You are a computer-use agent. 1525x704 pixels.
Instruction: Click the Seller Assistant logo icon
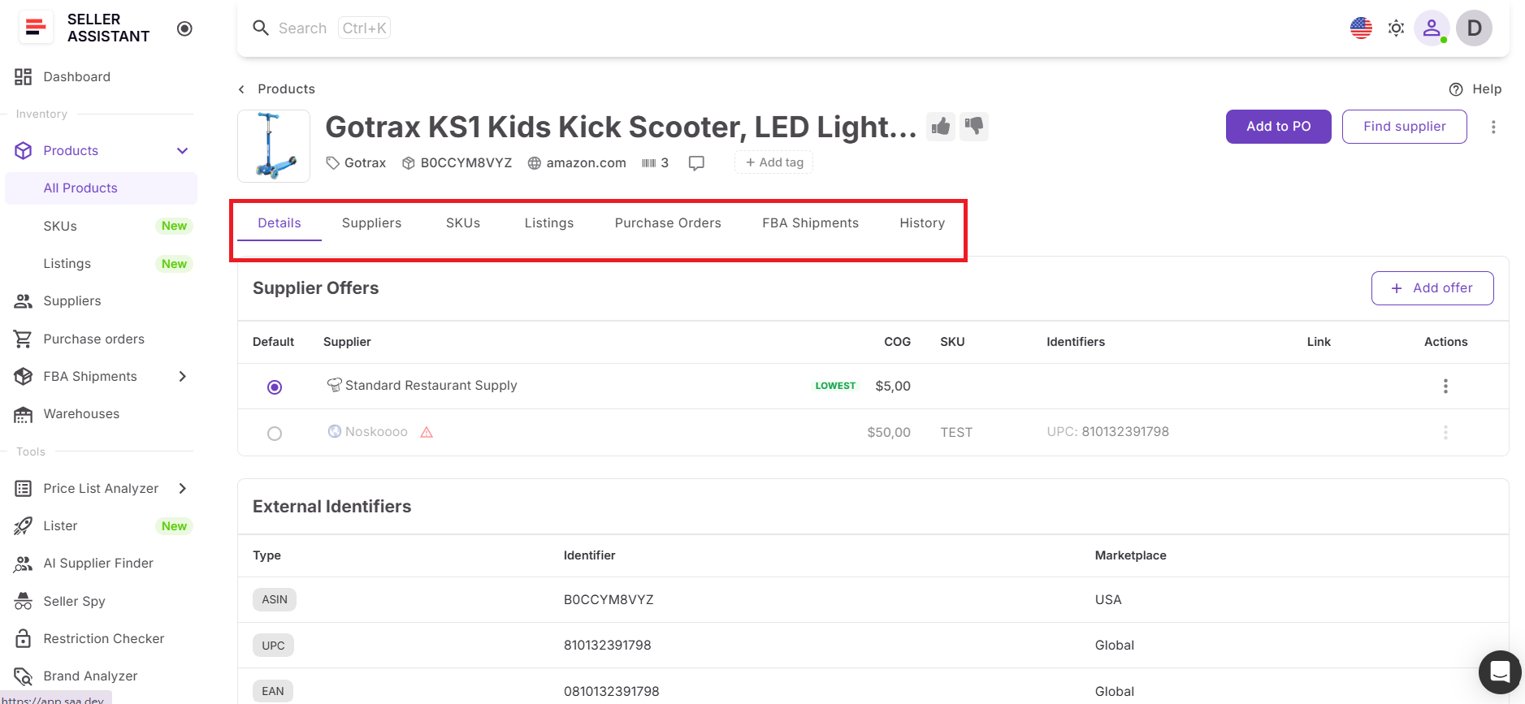36,28
